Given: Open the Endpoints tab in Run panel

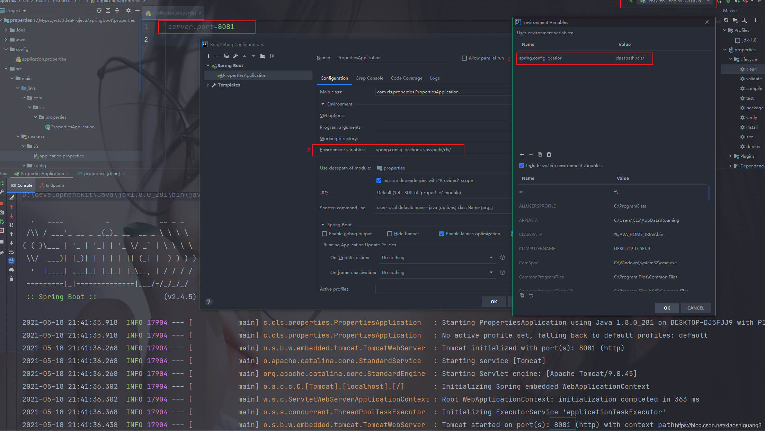Looking at the screenshot, I should 52,185.
